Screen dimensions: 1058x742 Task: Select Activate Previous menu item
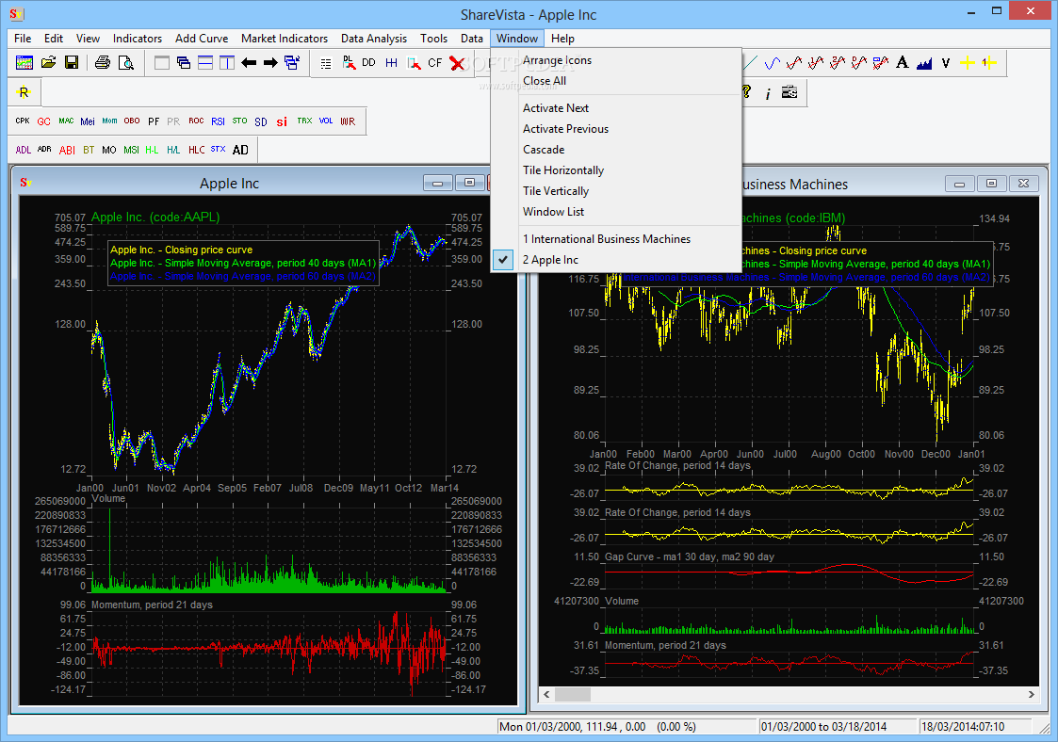click(616, 129)
